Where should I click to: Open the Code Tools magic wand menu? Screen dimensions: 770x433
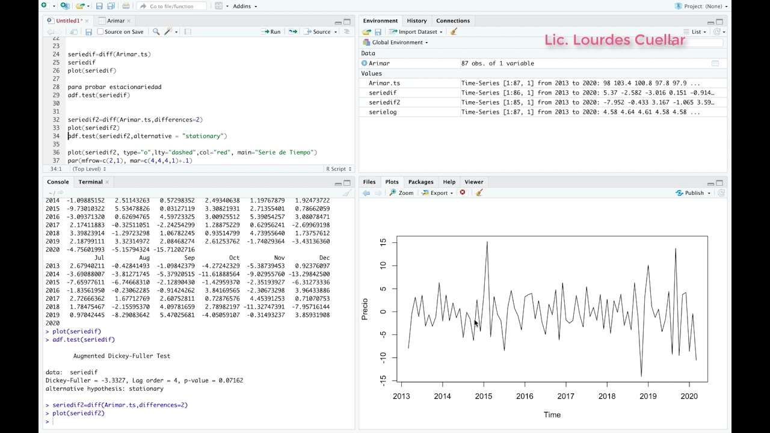[x=170, y=32]
